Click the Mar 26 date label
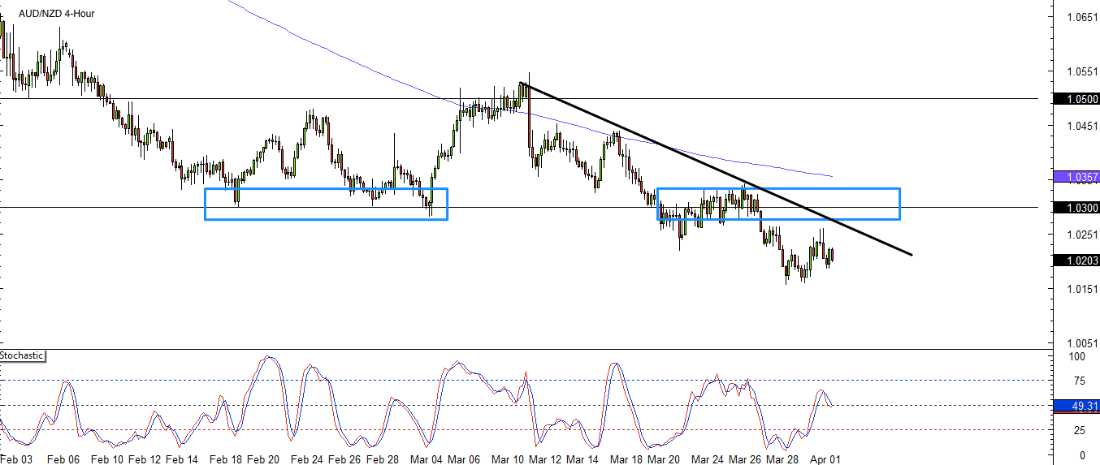The height and width of the screenshot is (465, 1100). point(744,459)
